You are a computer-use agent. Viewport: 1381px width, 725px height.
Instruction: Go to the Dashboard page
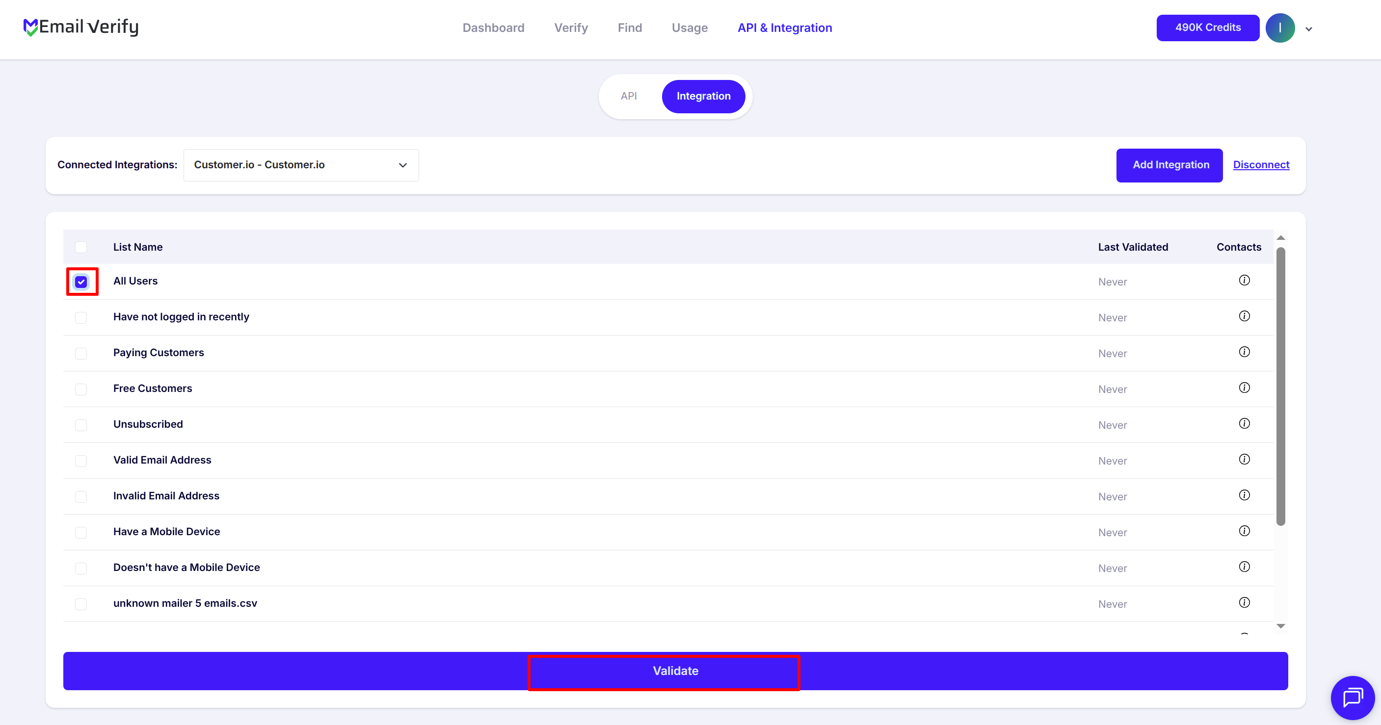[493, 28]
